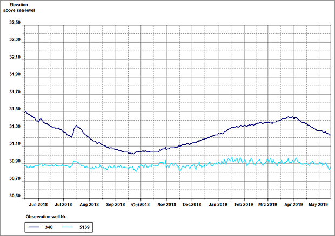Viewport: 335px width, 236px height.
Task: Click the 30,70 y-axis value
Action: (x=15, y=178)
